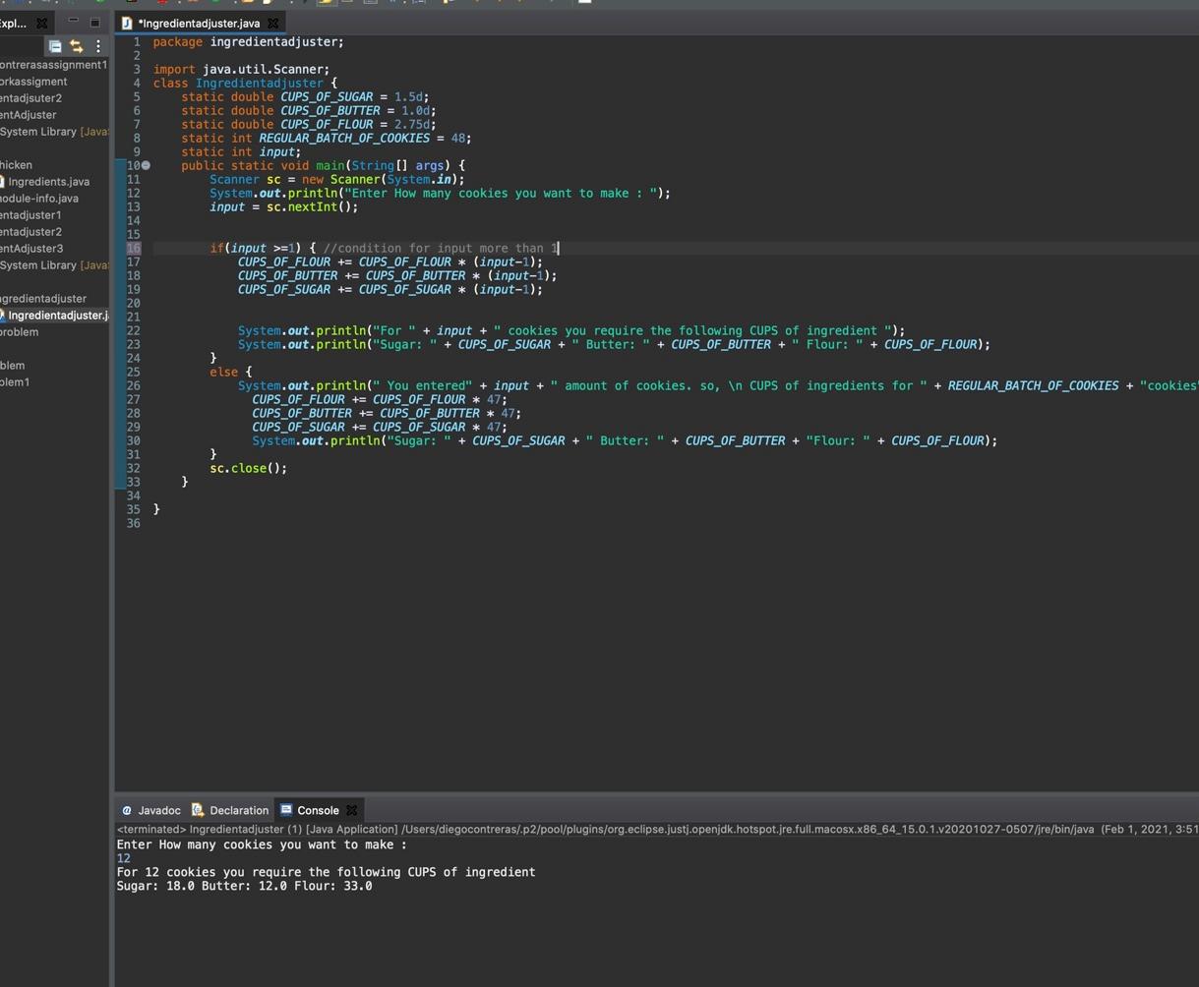
Task: Collapse the main method fold marker at line 10
Action: 147,165
